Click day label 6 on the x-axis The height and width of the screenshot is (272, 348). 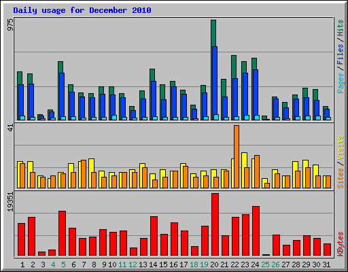pos(73,265)
